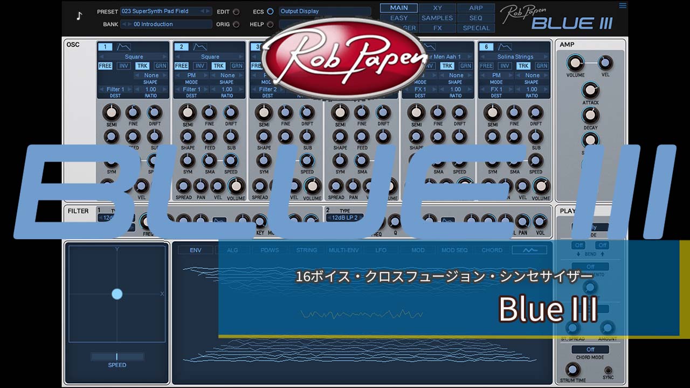Image resolution: width=690 pixels, height=388 pixels.
Task: Click the FREE button on oscillator 1
Action: (x=105, y=66)
